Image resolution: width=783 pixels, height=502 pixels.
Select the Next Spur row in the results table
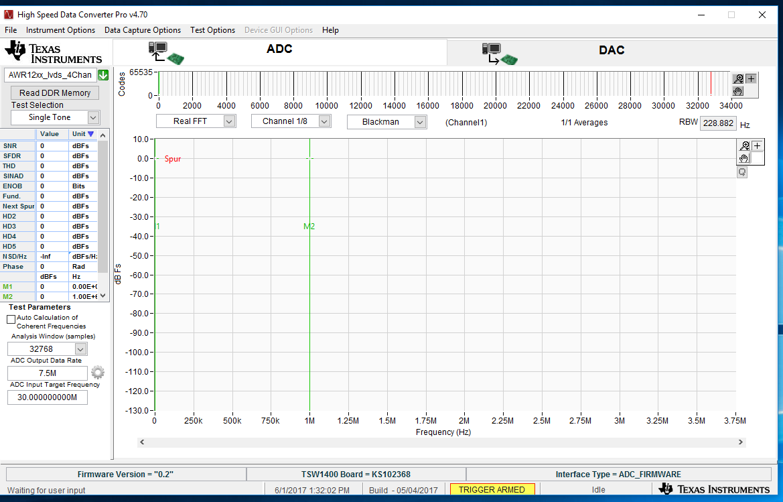49,206
